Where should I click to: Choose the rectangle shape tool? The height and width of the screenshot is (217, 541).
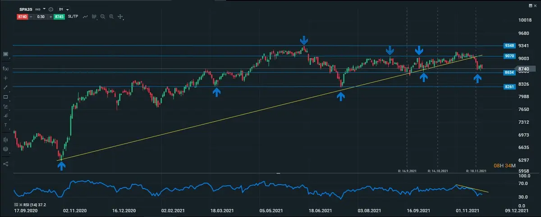pos(6,97)
